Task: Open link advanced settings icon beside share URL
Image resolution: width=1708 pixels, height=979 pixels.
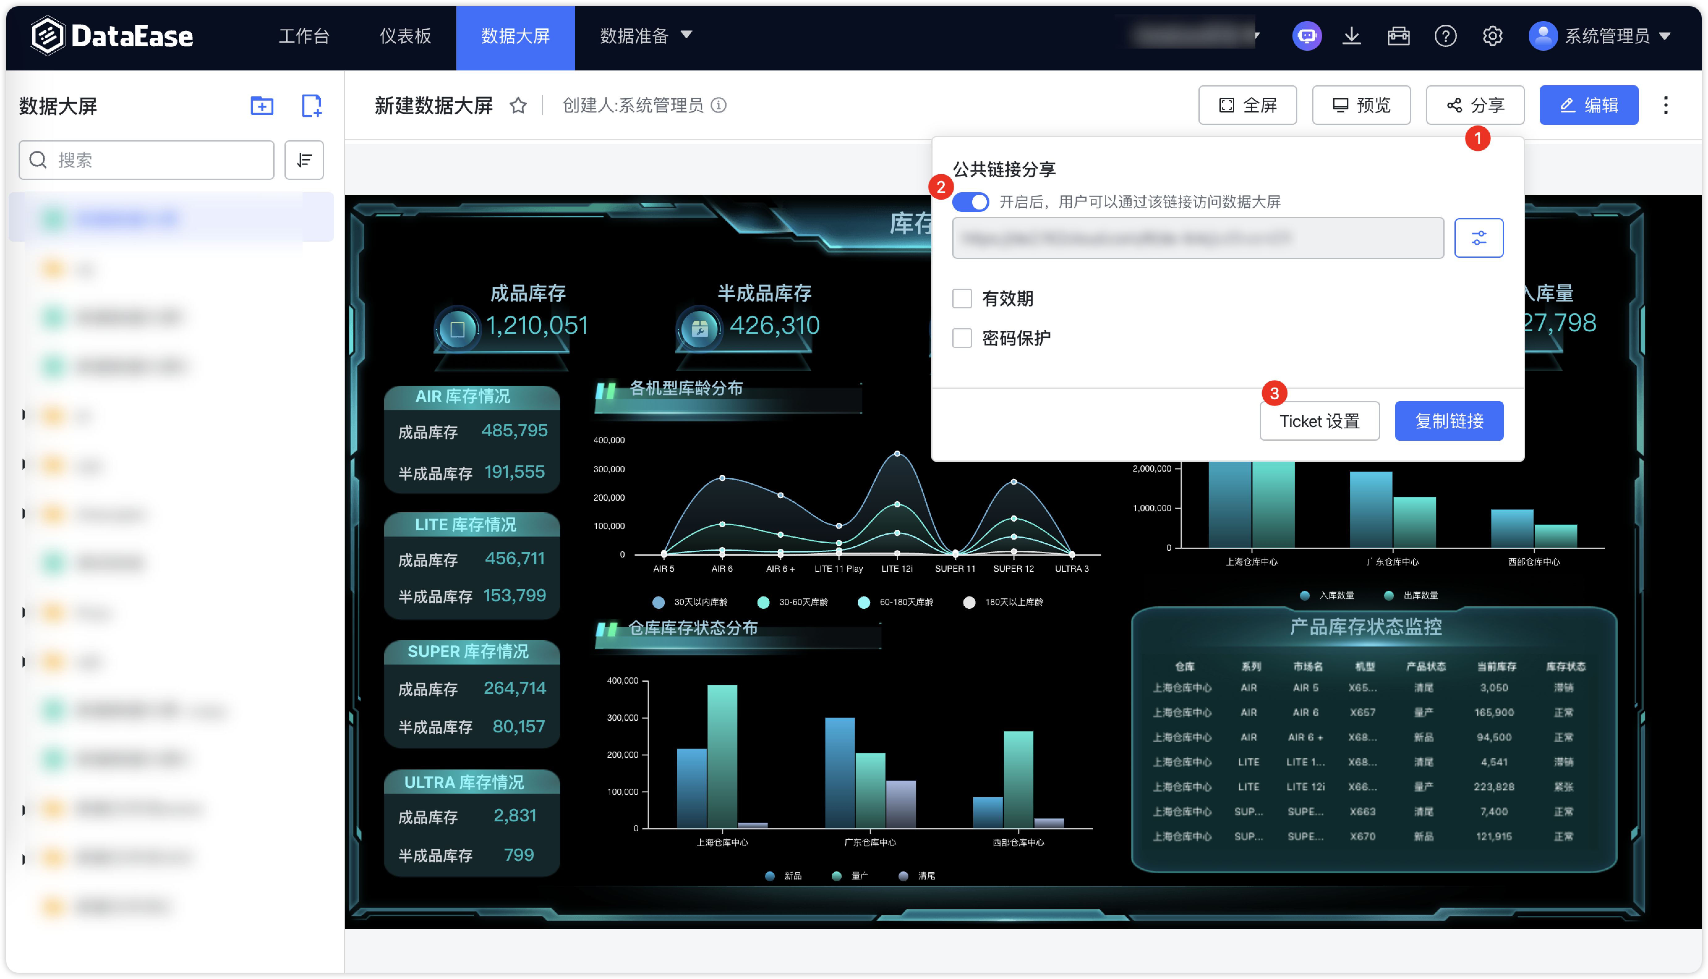Action: 1479,237
